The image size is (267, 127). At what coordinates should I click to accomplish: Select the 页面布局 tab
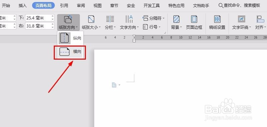(x=43, y=5)
